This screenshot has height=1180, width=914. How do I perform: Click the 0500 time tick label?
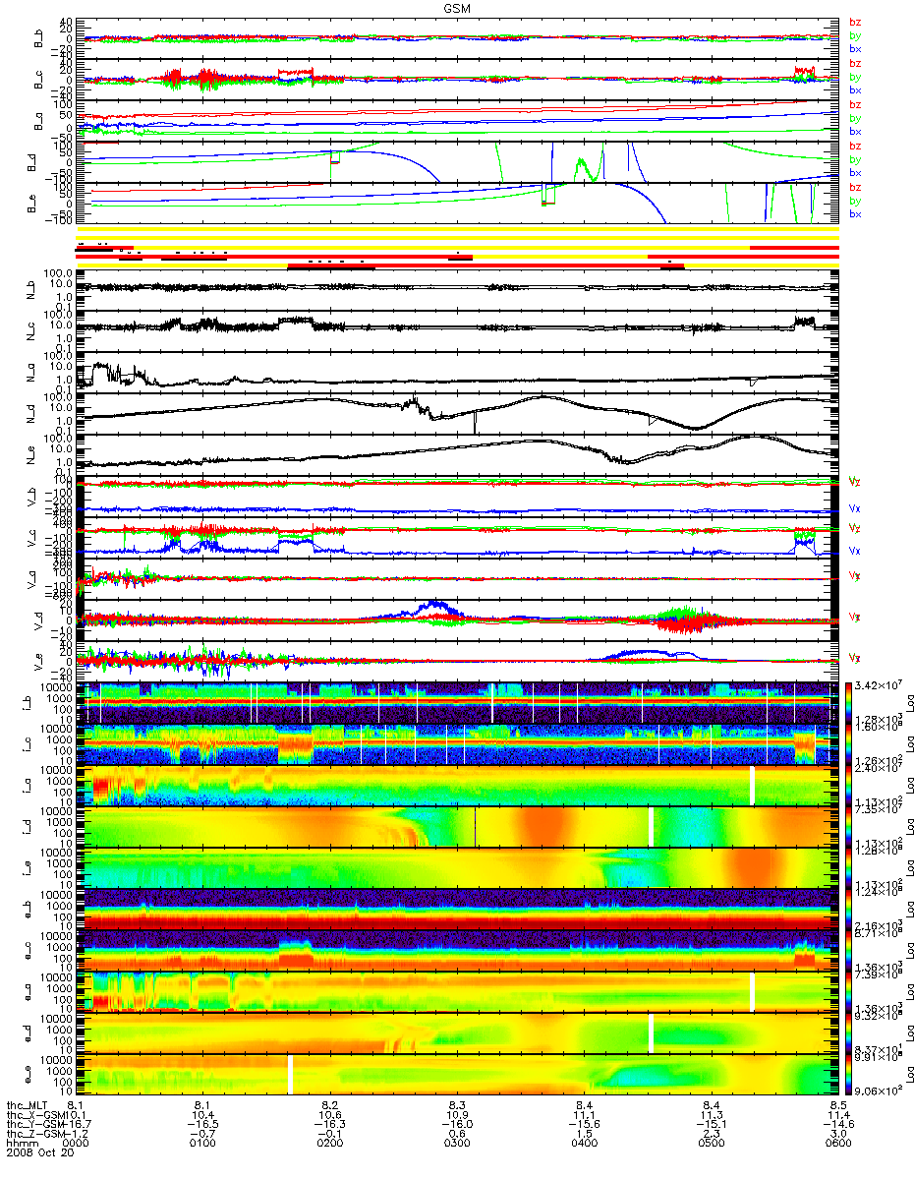(711, 1145)
